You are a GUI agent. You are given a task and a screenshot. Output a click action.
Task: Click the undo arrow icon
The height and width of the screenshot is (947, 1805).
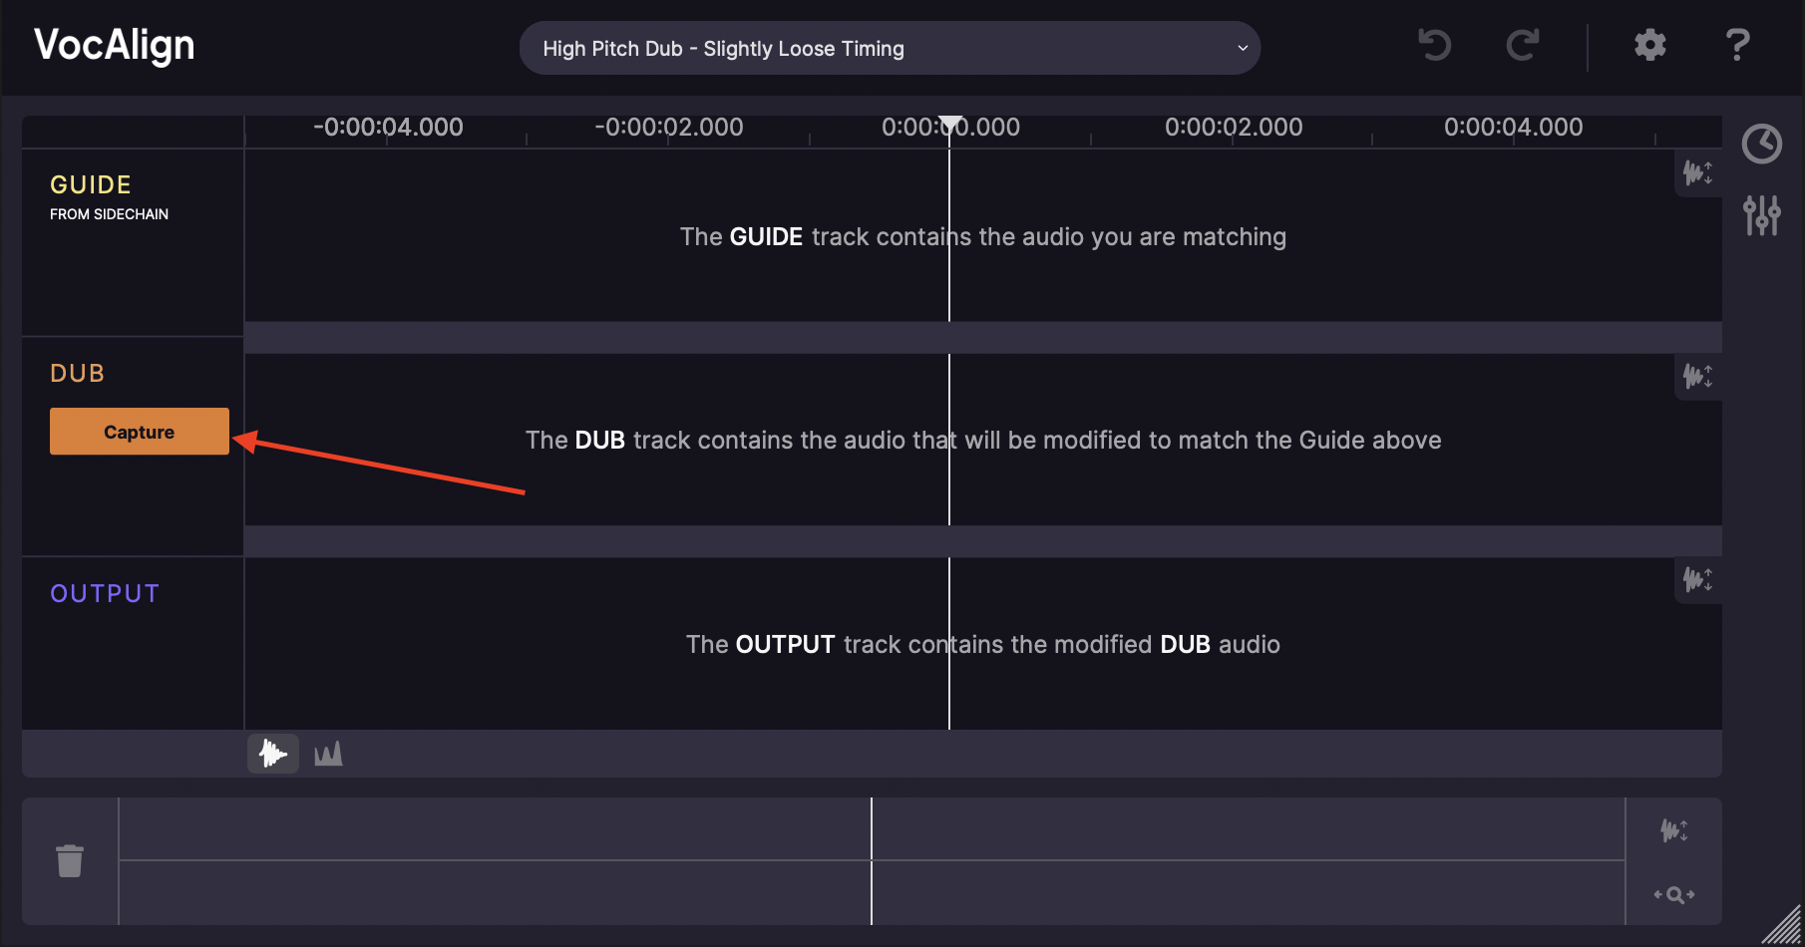coord(1435,45)
